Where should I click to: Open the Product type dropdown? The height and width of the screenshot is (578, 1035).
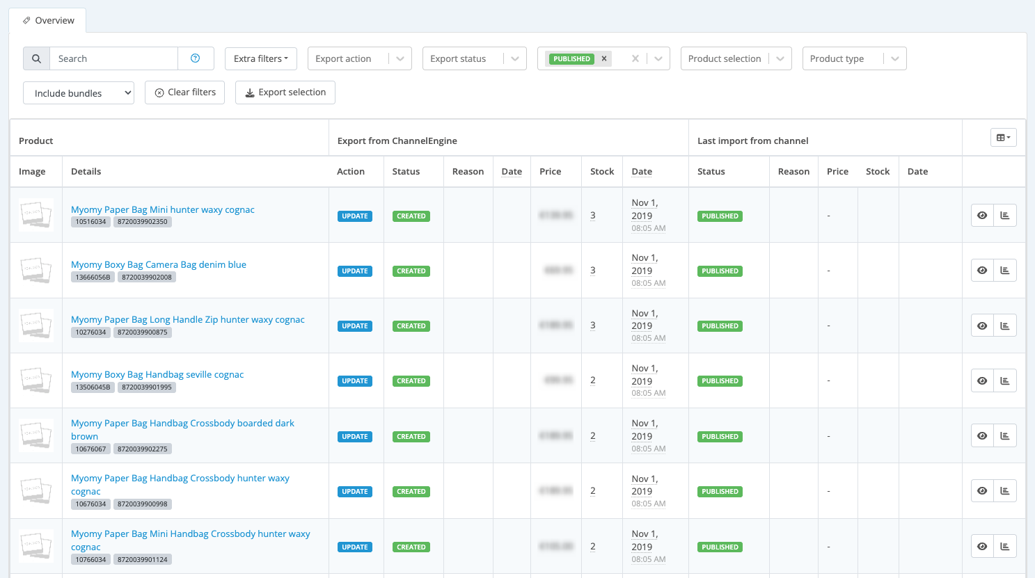(854, 58)
